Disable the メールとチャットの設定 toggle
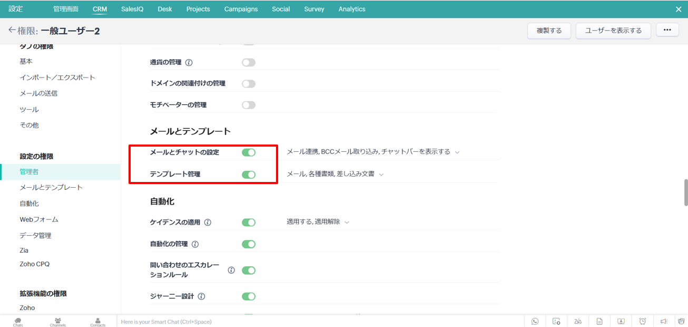The width and height of the screenshot is (688, 327). pos(249,152)
